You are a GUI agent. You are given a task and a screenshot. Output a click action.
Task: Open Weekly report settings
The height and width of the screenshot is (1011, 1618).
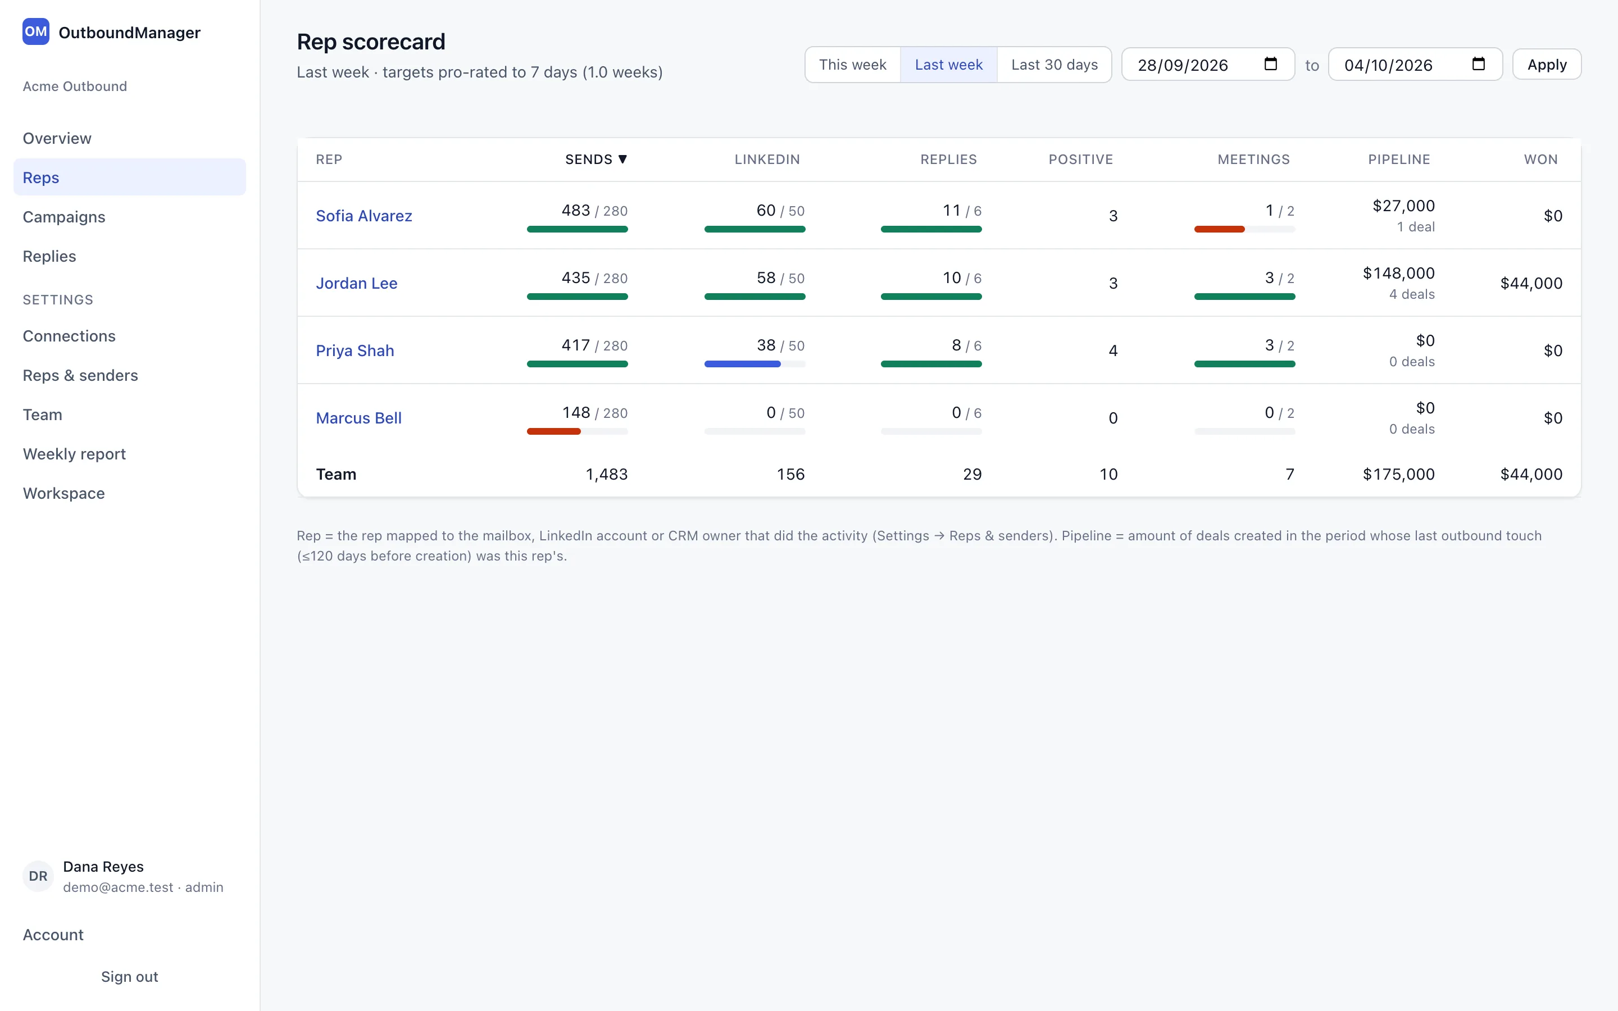130,454
